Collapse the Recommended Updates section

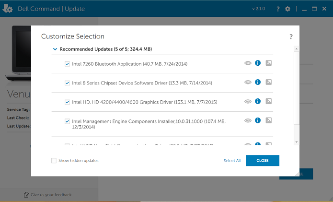point(55,49)
